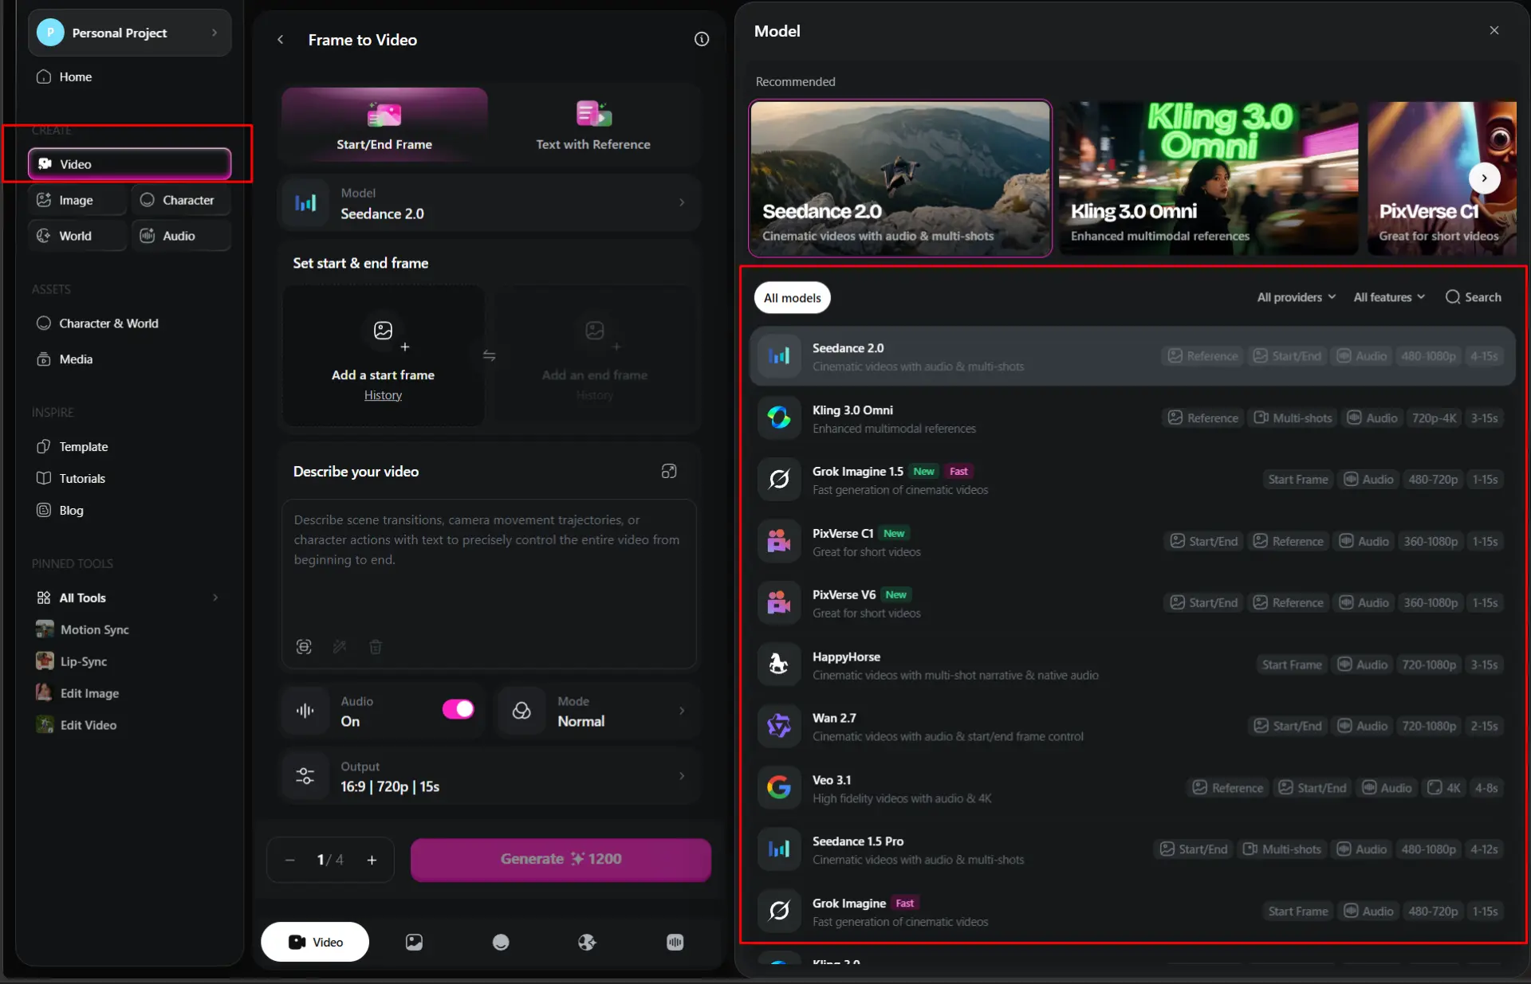Open the model Search
Screen dimensions: 1531x984
1474,297
